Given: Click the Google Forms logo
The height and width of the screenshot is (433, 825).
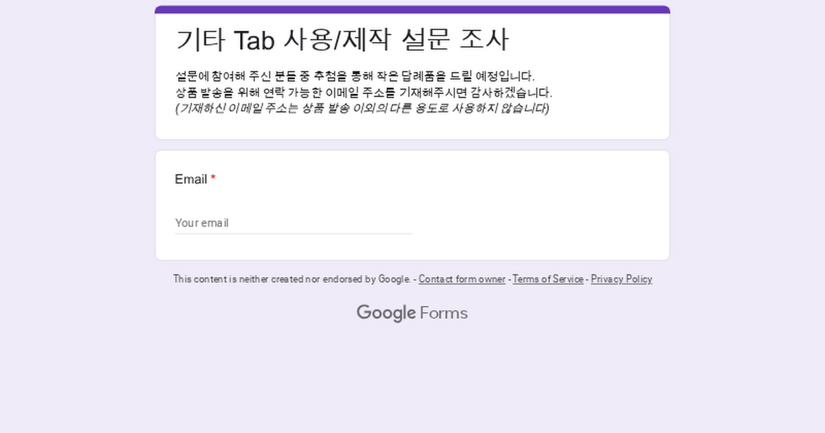Looking at the screenshot, I should (412, 313).
